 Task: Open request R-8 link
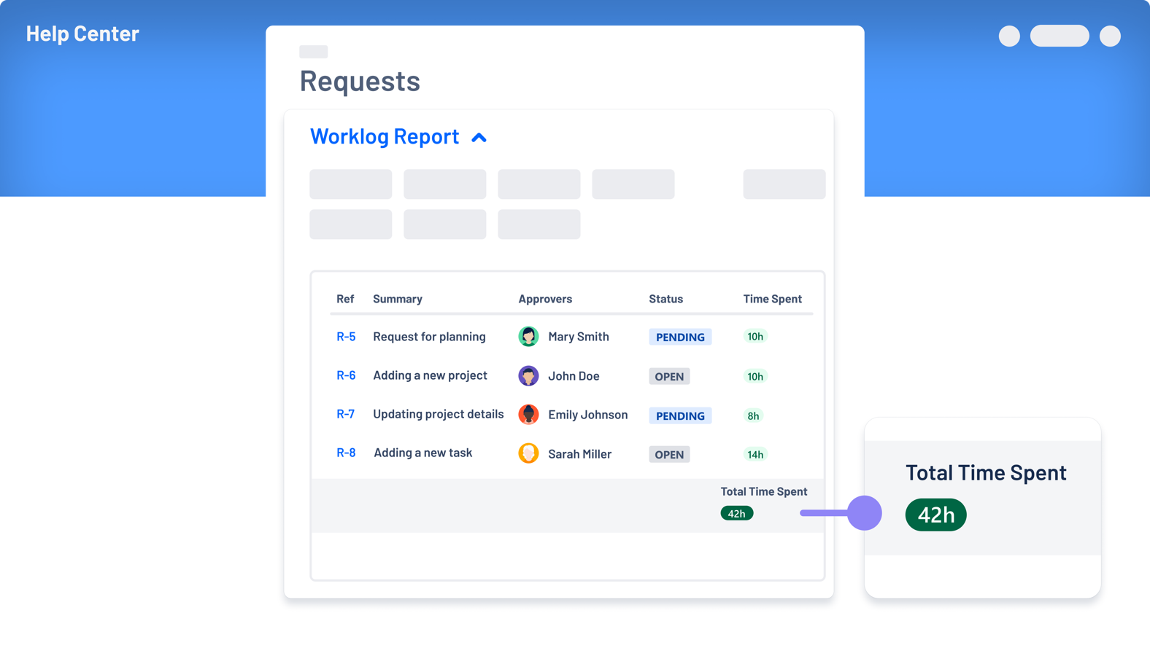coord(346,453)
